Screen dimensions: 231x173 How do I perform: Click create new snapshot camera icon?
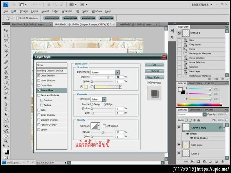pyautogui.click(x=216, y=79)
